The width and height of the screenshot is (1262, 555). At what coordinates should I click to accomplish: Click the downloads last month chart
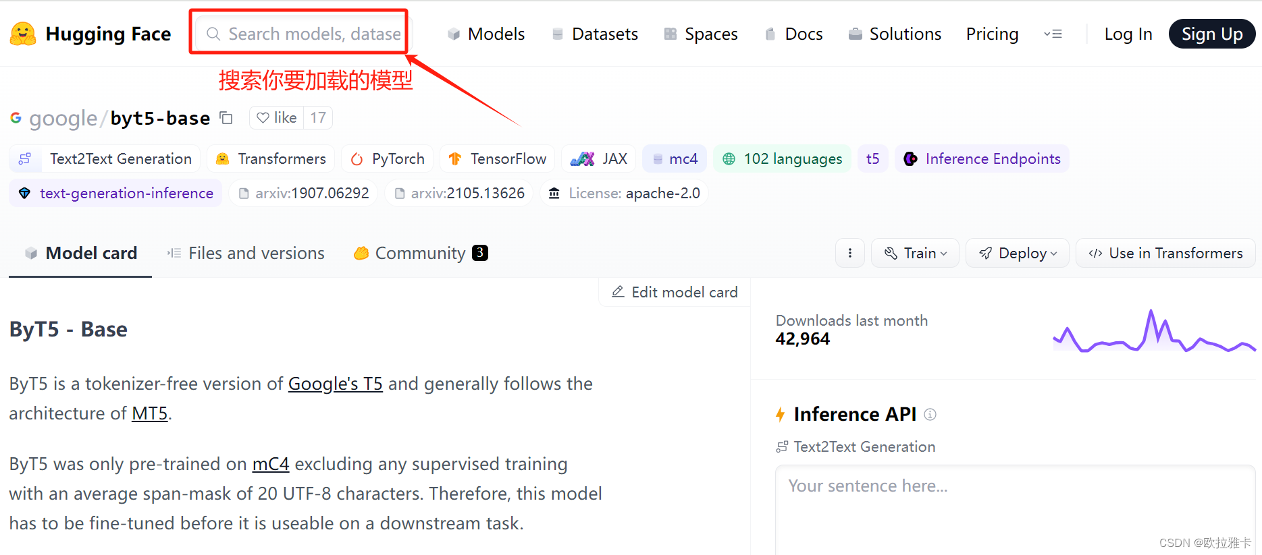pyautogui.click(x=1154, y=331)
